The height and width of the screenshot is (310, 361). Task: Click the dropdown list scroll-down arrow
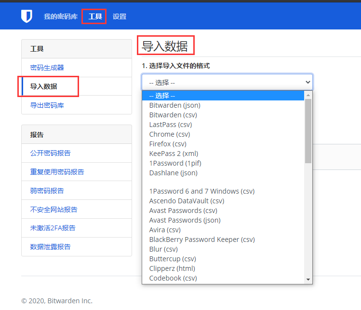point(308,280)
